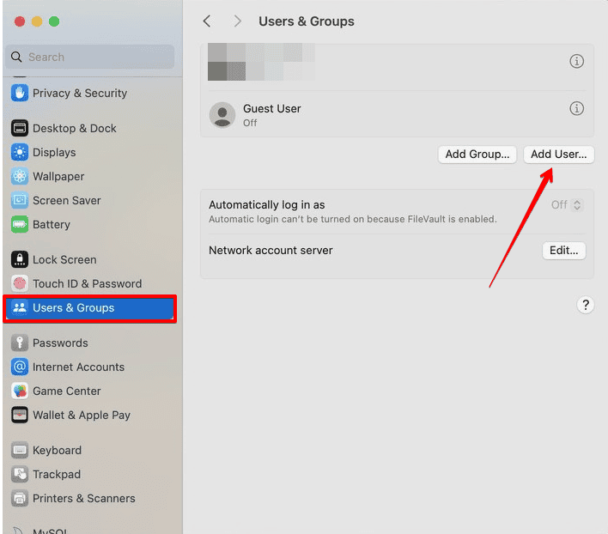
Task: Open the Trackpad icon
Action: [20, 474]
